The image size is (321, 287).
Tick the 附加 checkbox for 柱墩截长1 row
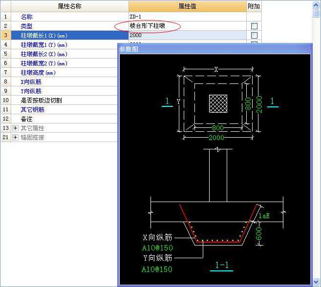pos(254,35)
